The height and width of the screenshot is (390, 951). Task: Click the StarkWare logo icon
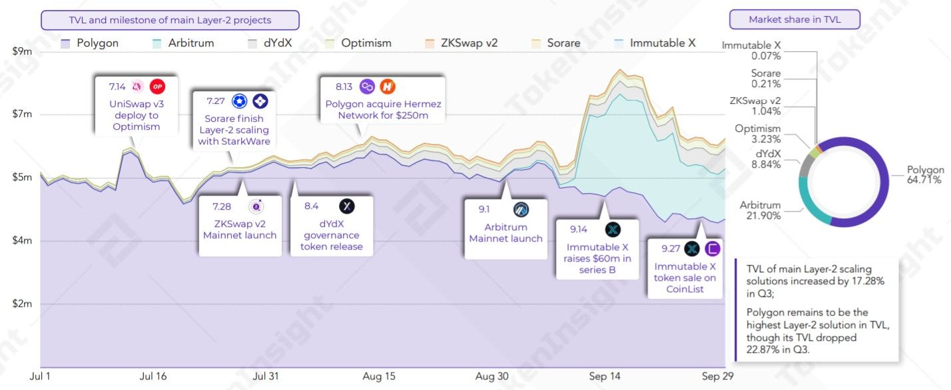pyautogui.click(x=260, y=101)
